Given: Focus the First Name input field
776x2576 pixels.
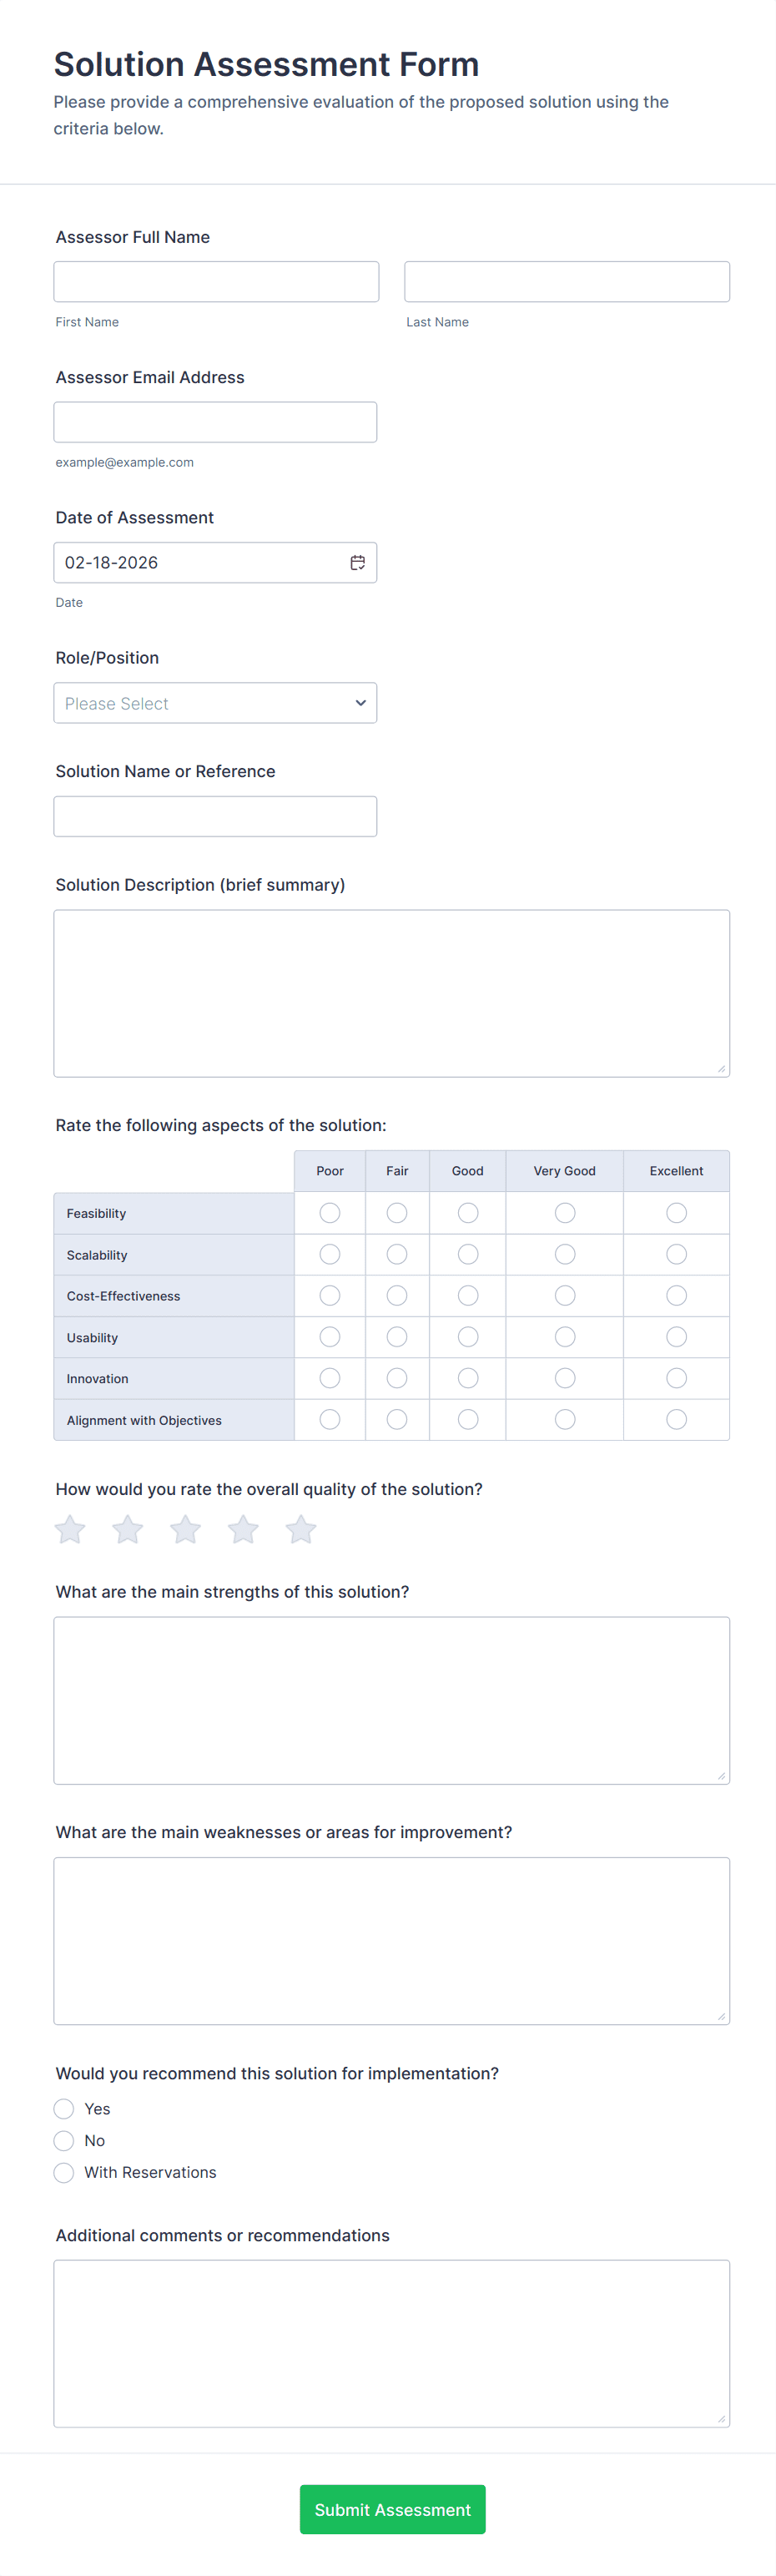Looking at the screenshot, I should pos(216,282).
